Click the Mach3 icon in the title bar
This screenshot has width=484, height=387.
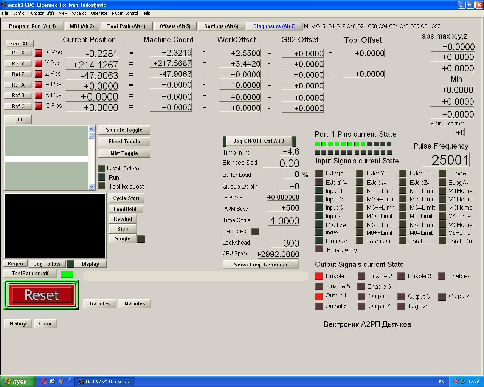point(4,5)
